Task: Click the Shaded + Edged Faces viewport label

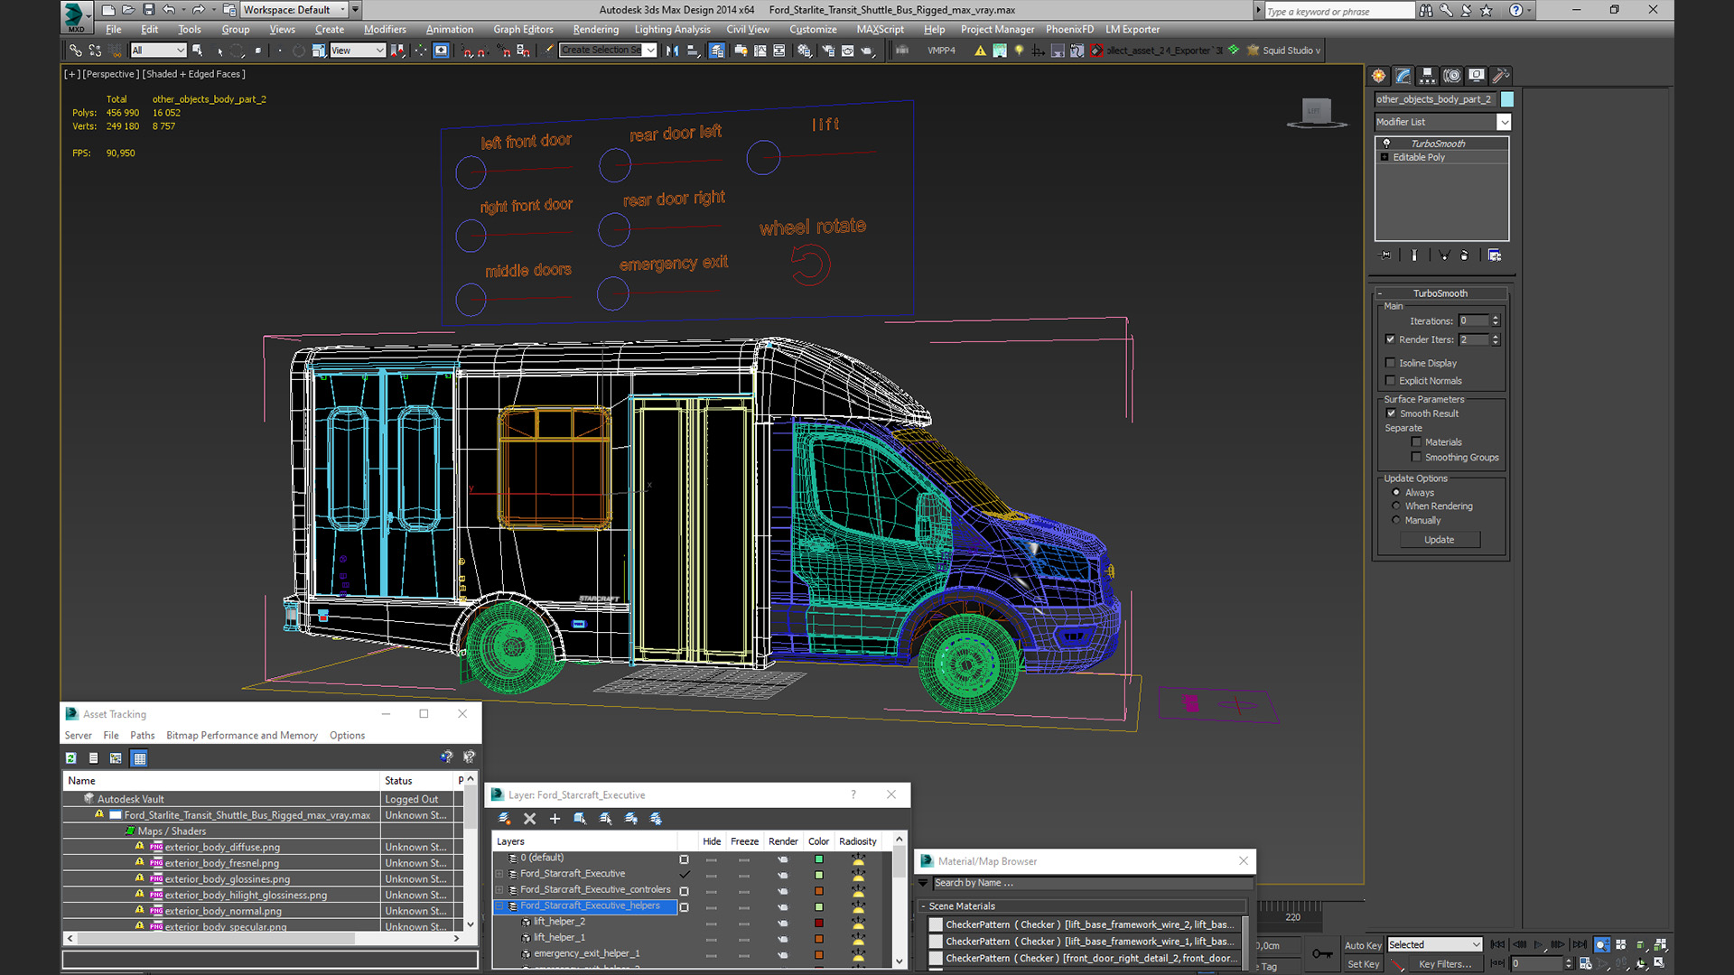Action: point(194,74)
